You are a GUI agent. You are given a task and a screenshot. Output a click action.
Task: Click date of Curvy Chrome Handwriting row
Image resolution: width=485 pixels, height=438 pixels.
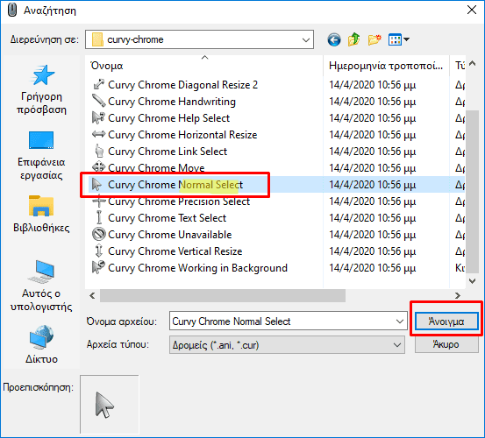pos(372,102)
